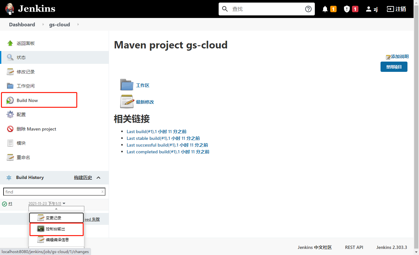Open Last completed build(#1) link
Viewport: 419px width, 255px height.
168,152
